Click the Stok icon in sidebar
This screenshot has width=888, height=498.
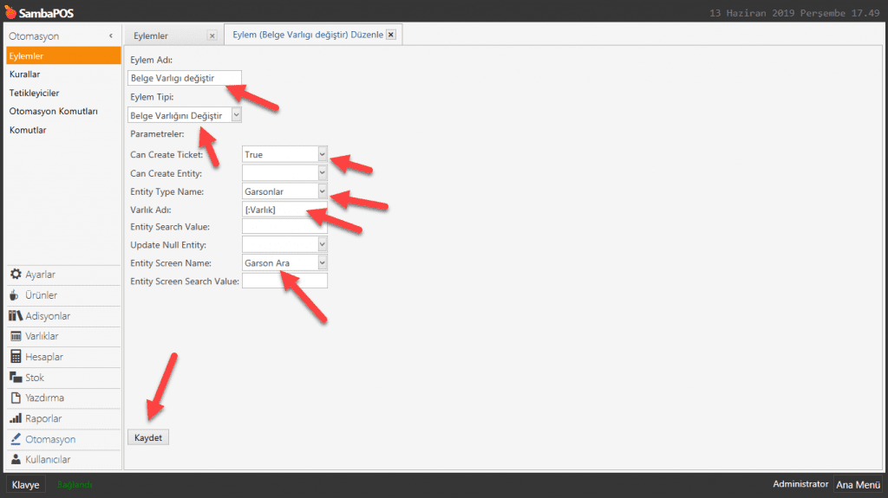click(16, 378)
